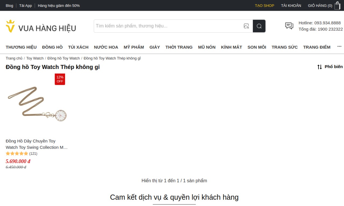The image size is (344, 206).
Task: Click the image search camera icon
Action: pyautogui.click(x=246, y=26)
